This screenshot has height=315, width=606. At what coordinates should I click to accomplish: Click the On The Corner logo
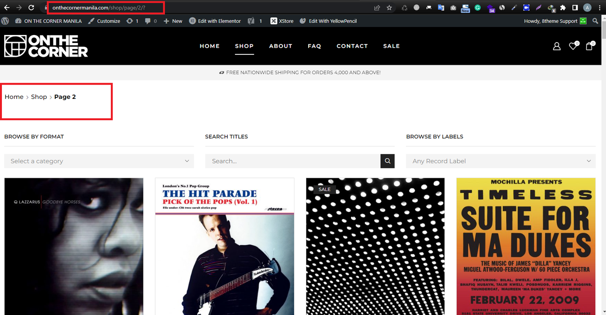[46, 46]
